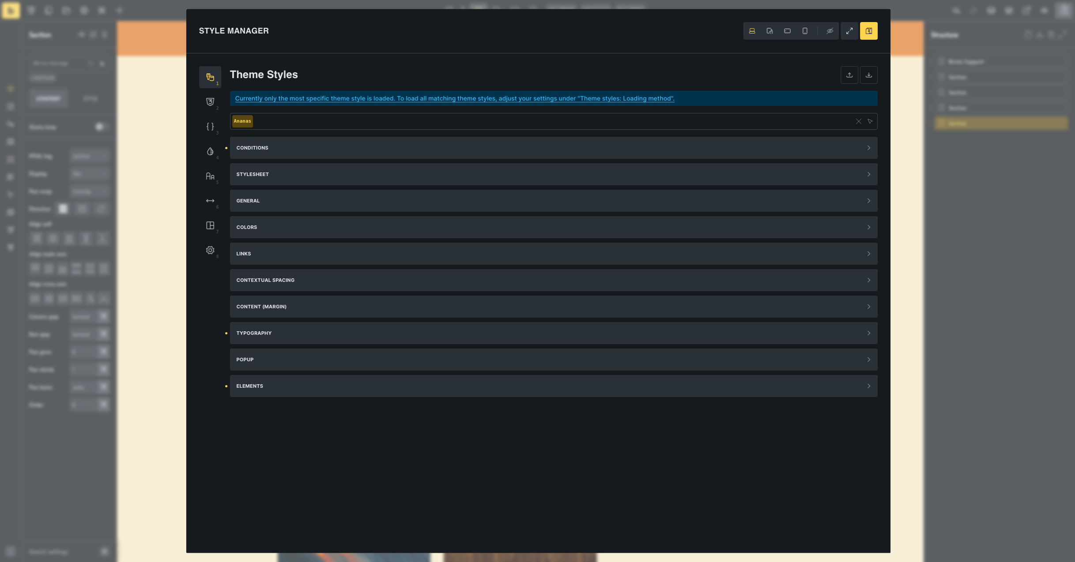The width and height of the screenshot is (1075, 562).
Task: Click the export theme styles upload icon
Action: click(x=849, y=75)
